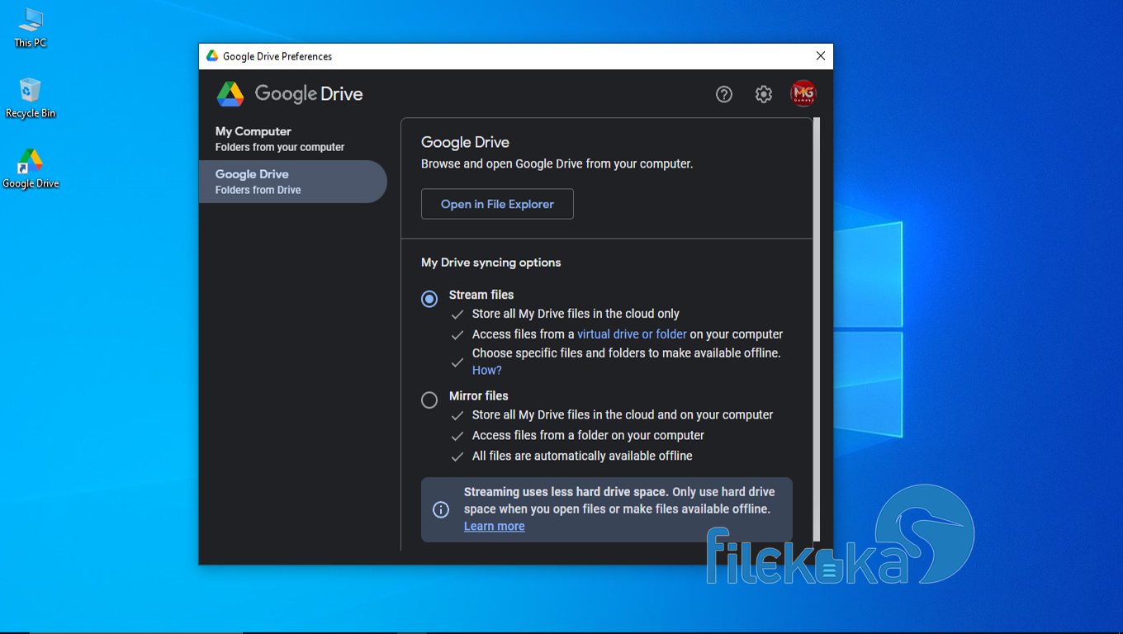Viewport: 1123px width, 634px height.
Task: Click 'Store all My Drive files in the cloud and on your computer'
Action: [x=623, y=415]
